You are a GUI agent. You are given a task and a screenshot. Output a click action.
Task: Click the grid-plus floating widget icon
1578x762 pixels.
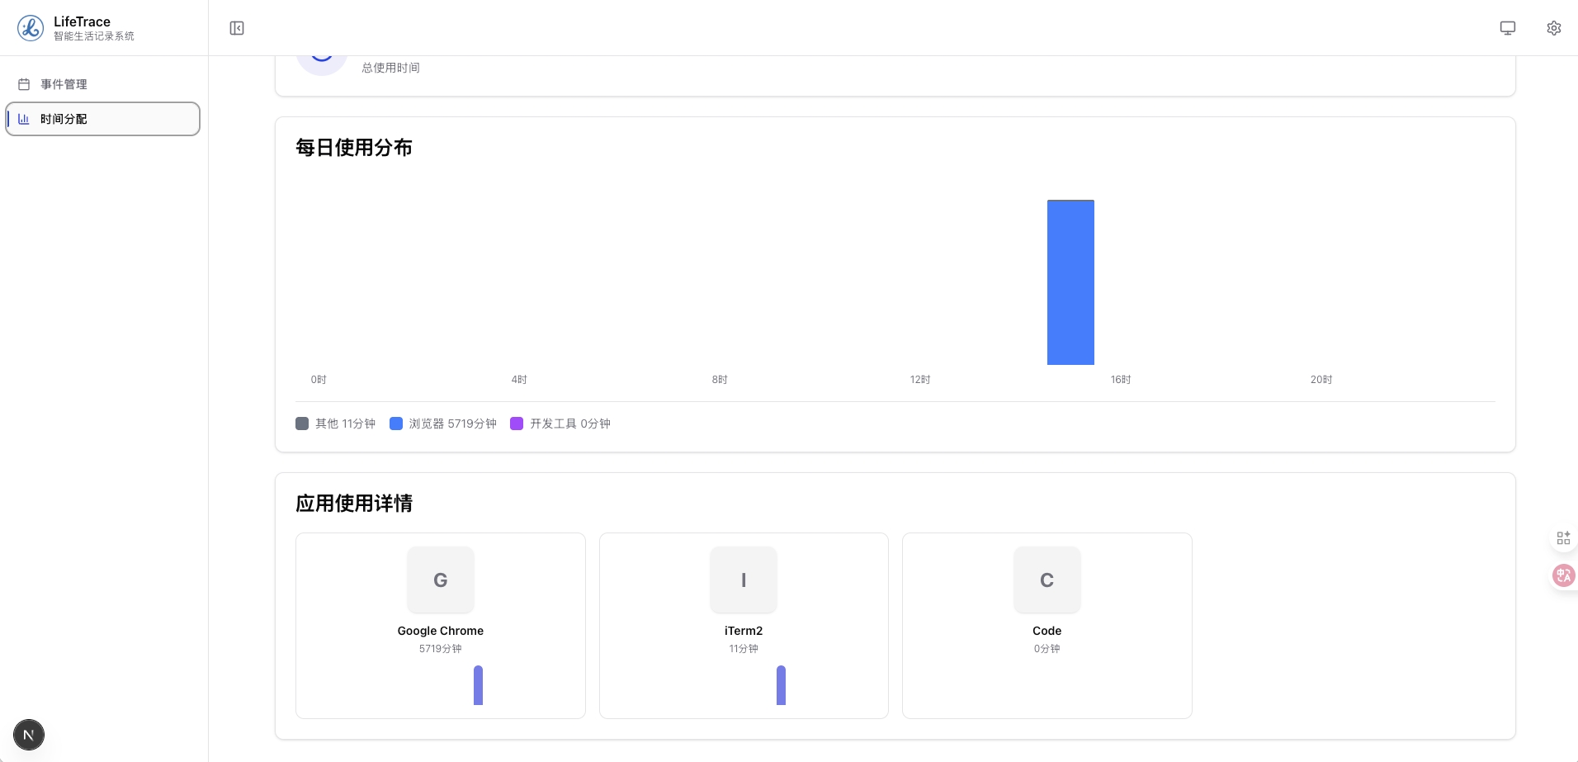click(x=1563, y=538)
